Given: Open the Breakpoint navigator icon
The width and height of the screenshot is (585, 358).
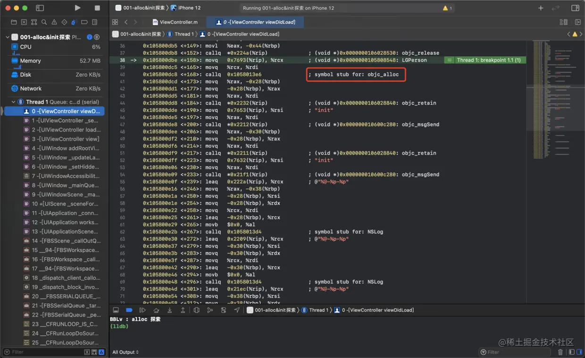Looking at the screenshot, I should [84, 22].
